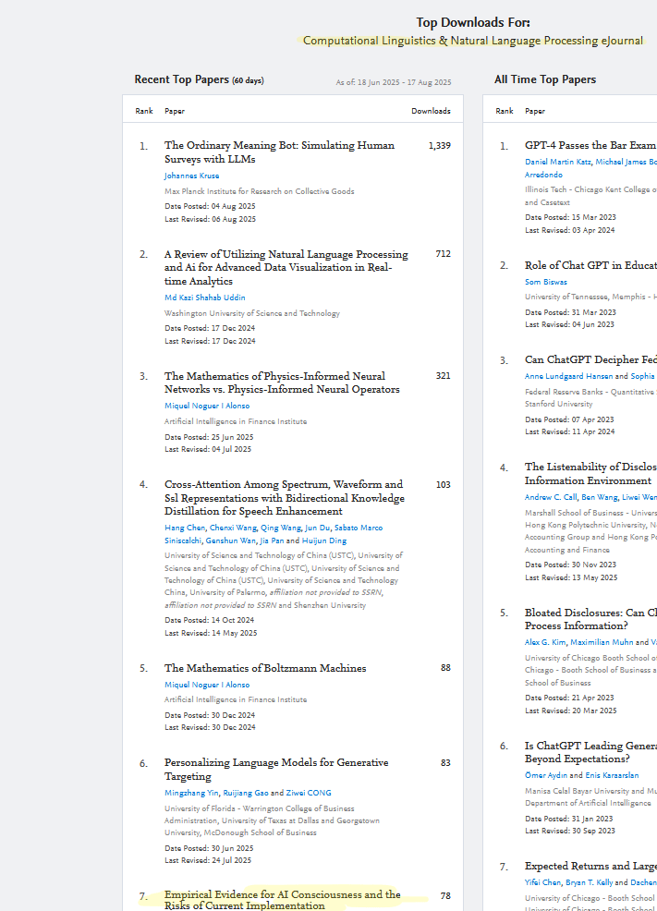Open author Andrew C. Call

551,497
